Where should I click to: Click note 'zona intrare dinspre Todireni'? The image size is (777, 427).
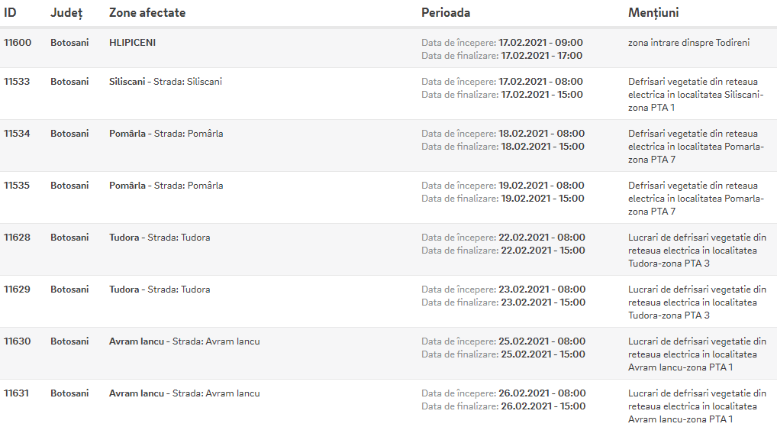tap(688, 43)
